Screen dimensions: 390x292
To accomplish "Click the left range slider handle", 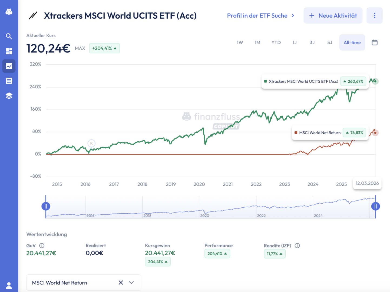I will click(x=46, y=206).
